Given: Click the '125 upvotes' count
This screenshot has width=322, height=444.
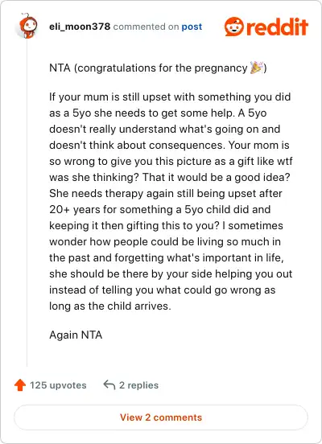Looking at the screenshot, I should (58, 385).
